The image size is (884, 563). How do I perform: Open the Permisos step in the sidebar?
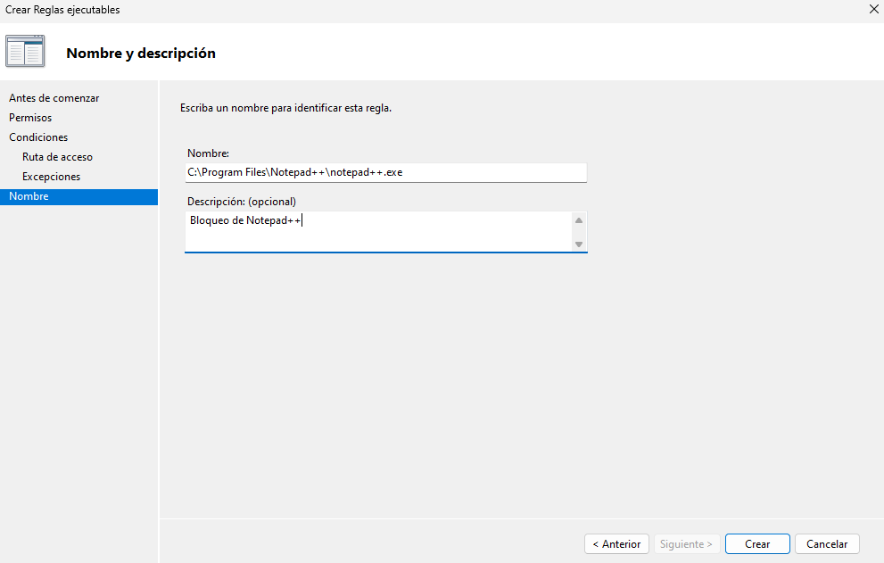coord(30,118)
